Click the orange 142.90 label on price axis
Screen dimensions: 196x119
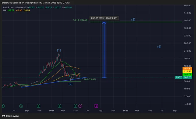pos(187,69)
